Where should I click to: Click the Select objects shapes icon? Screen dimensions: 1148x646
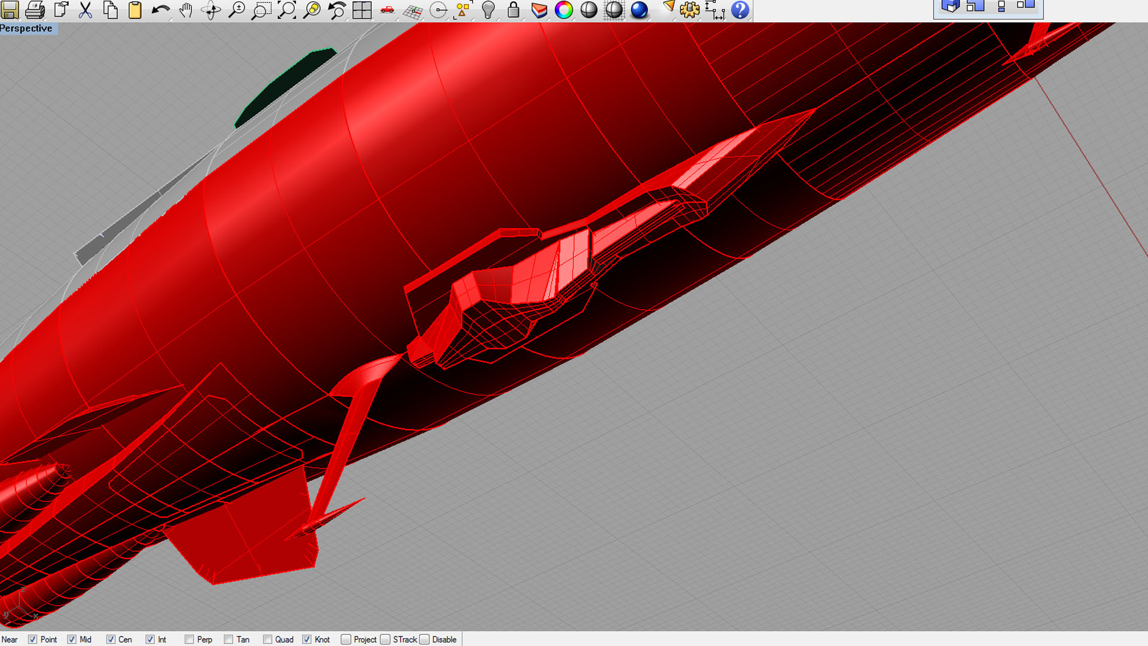coord(463,10)
